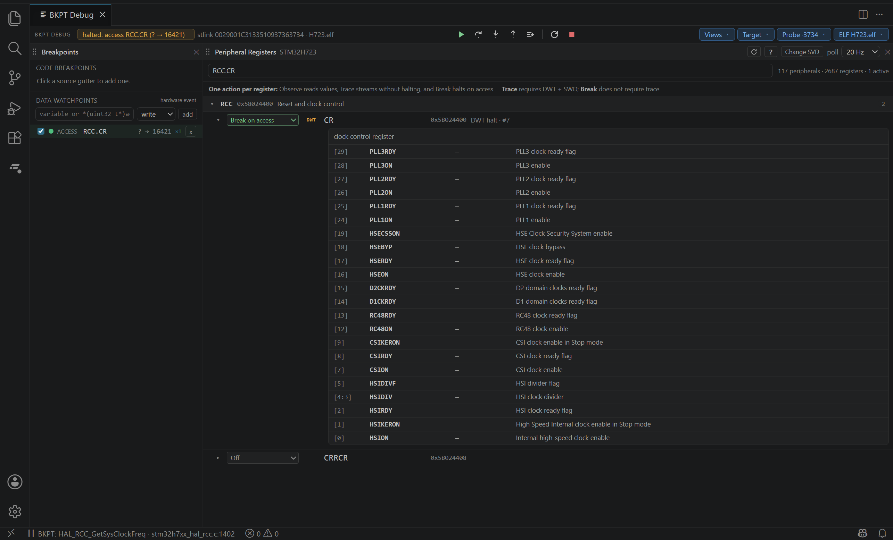Open the poll rate 20 Hz dropdown
This screenshot has width=893, height=540.
[x=861, y=52]
